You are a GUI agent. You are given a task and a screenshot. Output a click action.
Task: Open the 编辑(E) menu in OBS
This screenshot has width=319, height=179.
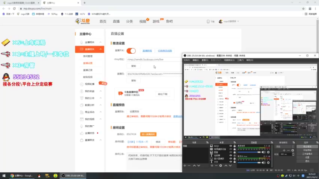point(196,60)
